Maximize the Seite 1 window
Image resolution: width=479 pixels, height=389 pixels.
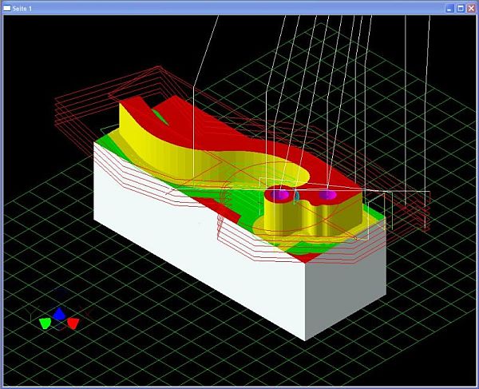tap(460, 7)
